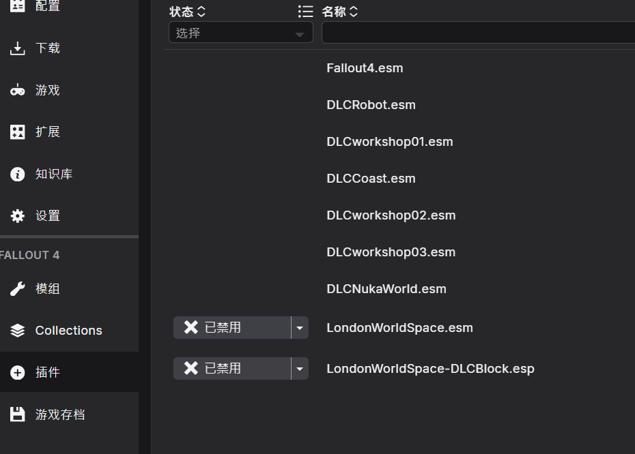Select the Fallout4.esm plugin entry
635x454 pixels.
pyautogui.click(x=365, y=67)
